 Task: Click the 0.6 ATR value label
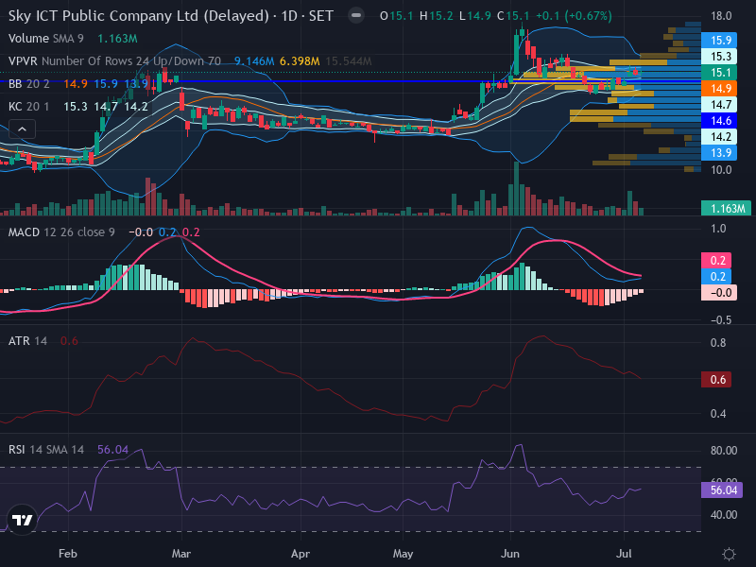click(716, 380)
